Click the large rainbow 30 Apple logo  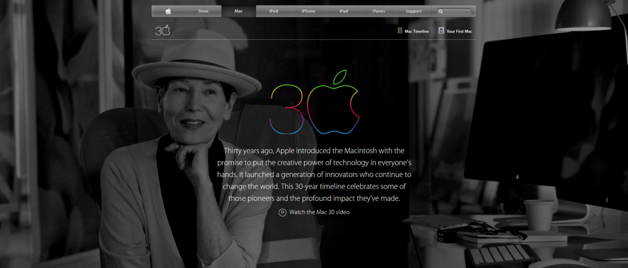coord(314,102)
